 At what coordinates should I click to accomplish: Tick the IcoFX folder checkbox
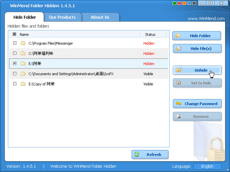pyautogui.click(x=15, y=74)
